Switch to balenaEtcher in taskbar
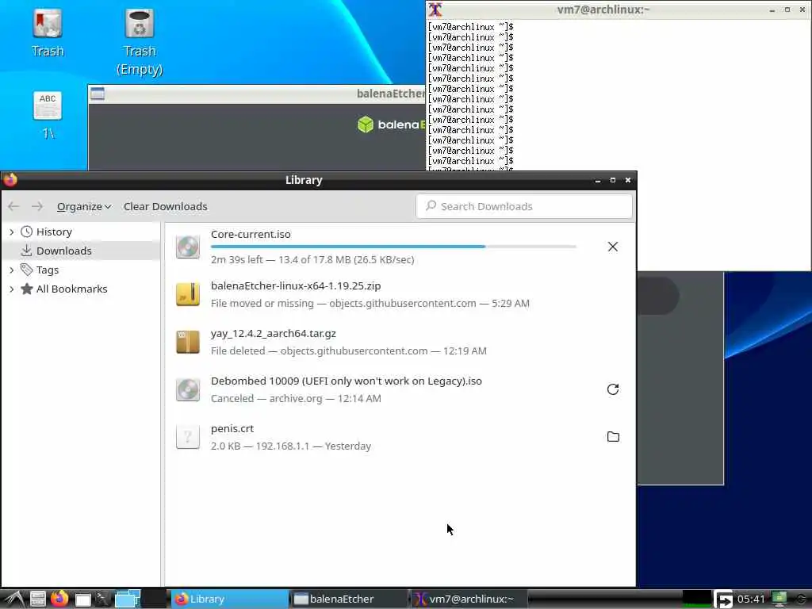Image resolution: width=812 pixels, height=609 pixels. pyautogui.click(x=349, y=599)
